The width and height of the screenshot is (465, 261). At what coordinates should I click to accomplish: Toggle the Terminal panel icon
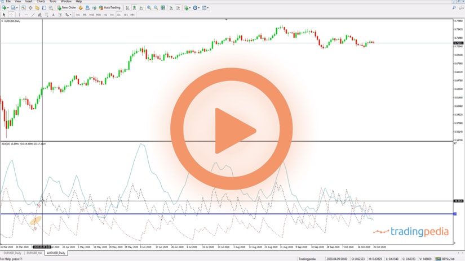44,8
